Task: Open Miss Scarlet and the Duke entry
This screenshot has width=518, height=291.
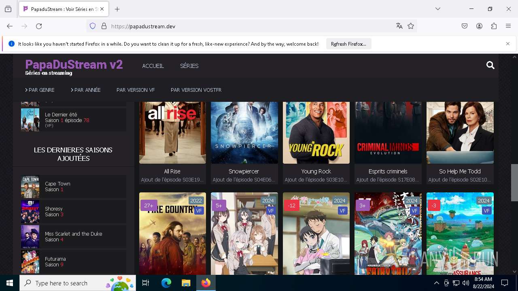Action: coord(73,236)
